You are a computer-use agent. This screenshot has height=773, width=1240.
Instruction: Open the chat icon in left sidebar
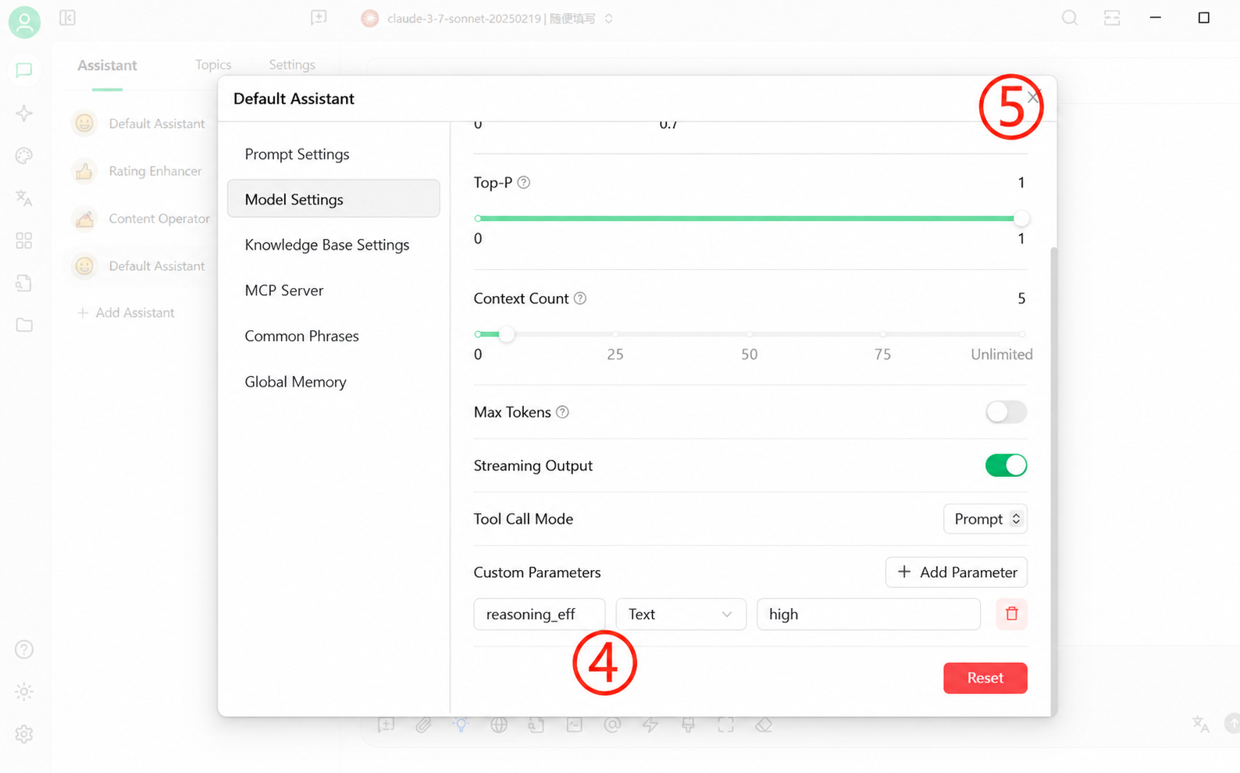tap(24, 70)
